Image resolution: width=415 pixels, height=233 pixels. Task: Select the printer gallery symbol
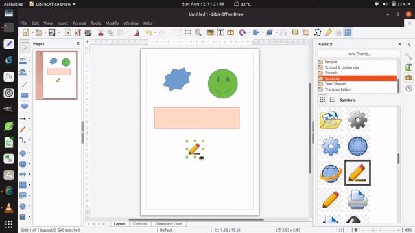click(357, 199)
